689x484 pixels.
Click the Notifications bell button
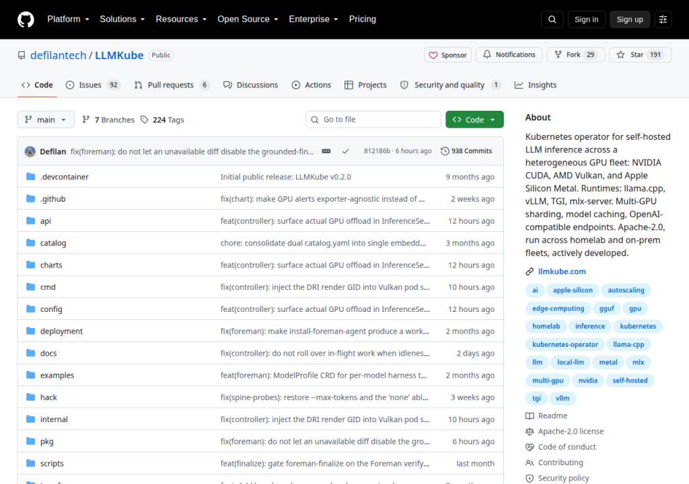(x=509, y=54)
